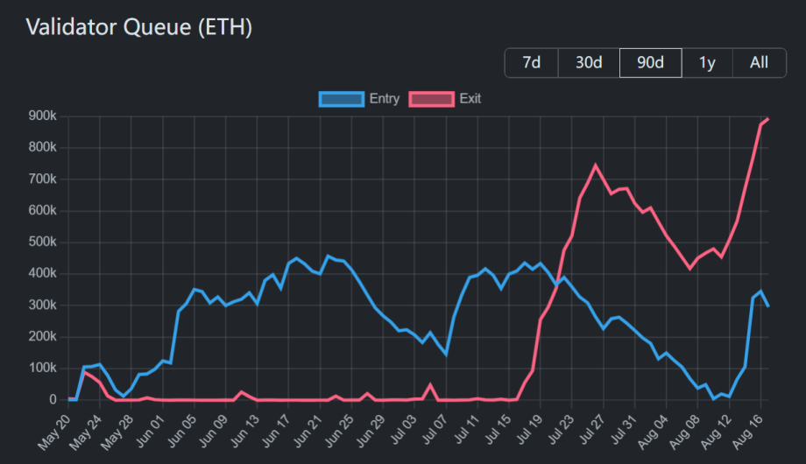The height and width of the screenshot is (464, 806).
Task: View the All time range
Action: 759,62
